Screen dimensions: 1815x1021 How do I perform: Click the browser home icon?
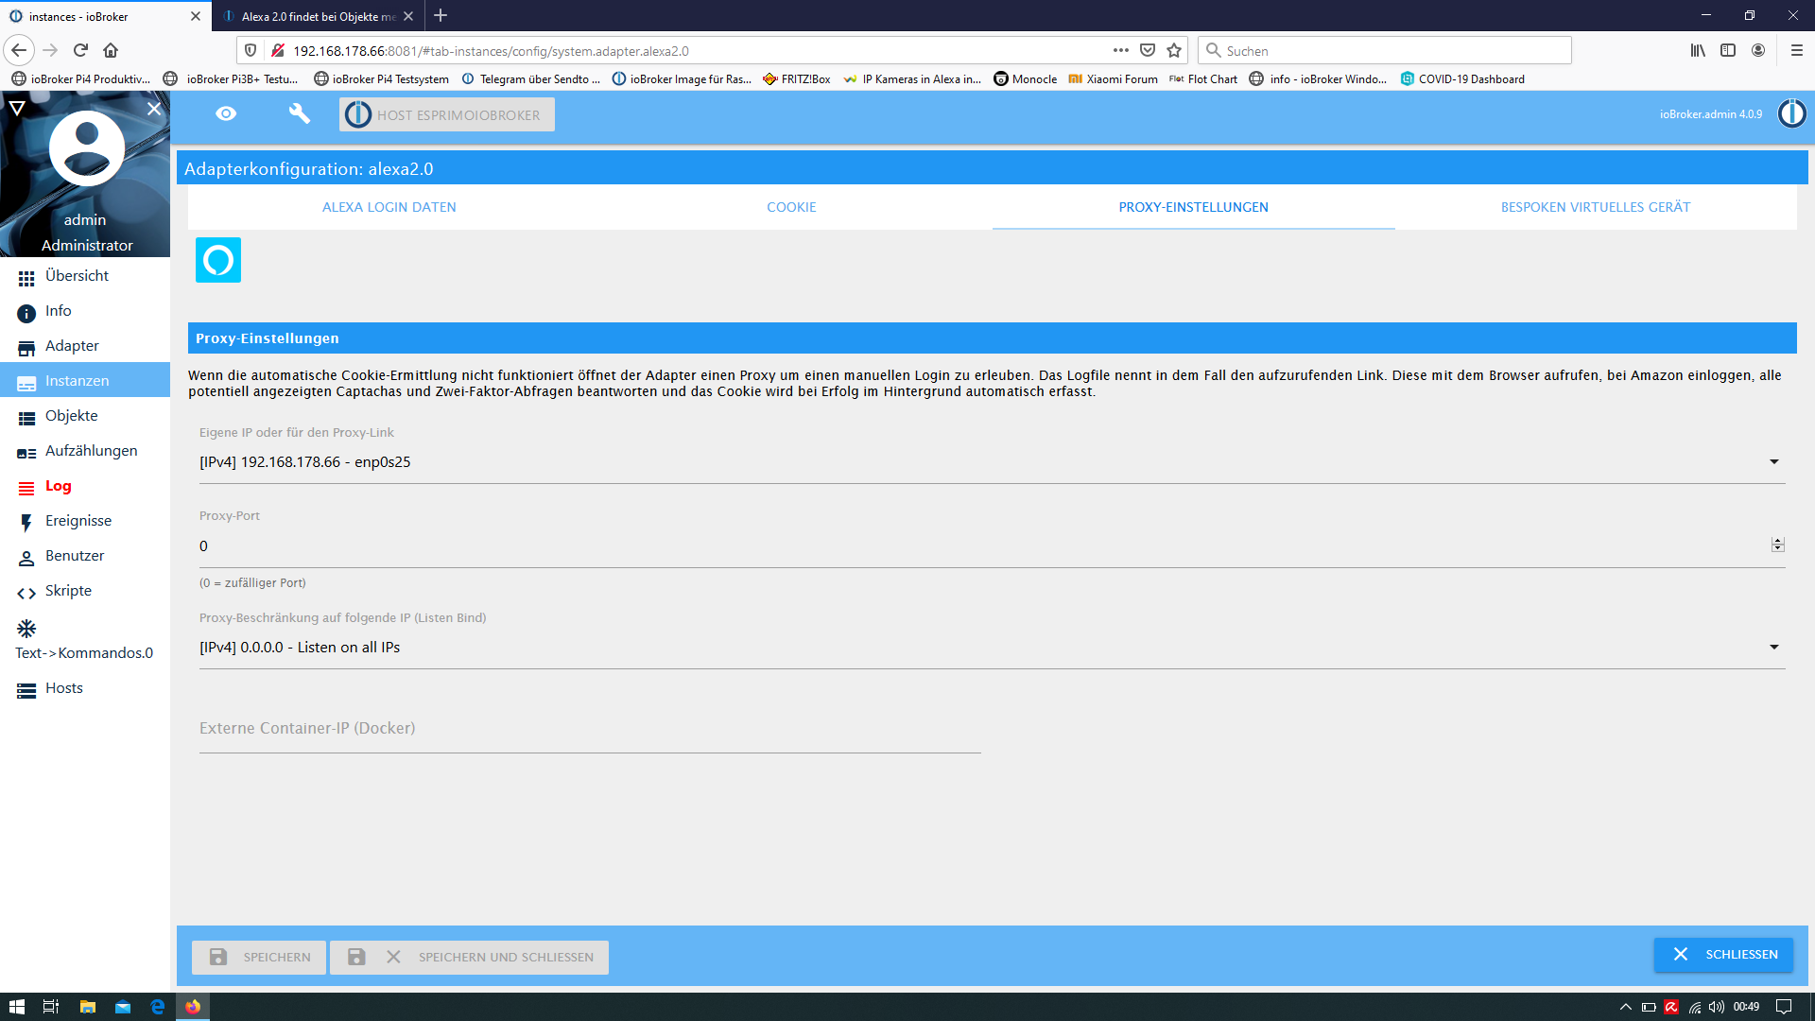[111, 50]
